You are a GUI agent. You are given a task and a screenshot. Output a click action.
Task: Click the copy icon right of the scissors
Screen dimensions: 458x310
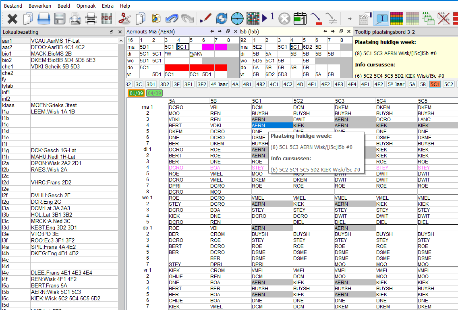[x=141, y=19]
